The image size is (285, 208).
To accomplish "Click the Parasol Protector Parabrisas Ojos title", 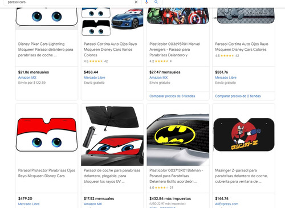I will pos(47,173).
